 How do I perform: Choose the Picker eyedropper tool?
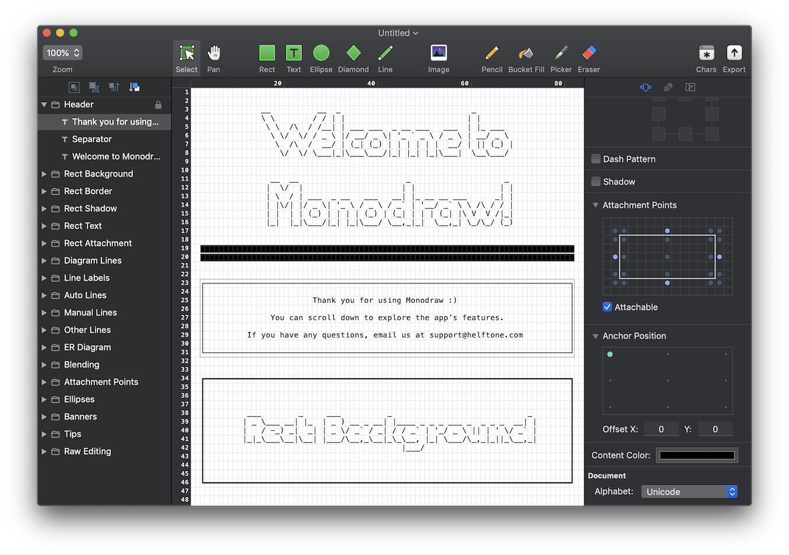tap(561, 58)
